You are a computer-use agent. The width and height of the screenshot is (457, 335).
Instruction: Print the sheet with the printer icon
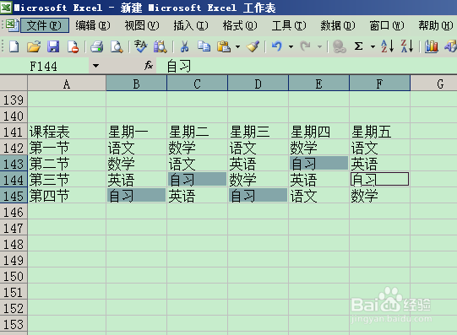96,46
